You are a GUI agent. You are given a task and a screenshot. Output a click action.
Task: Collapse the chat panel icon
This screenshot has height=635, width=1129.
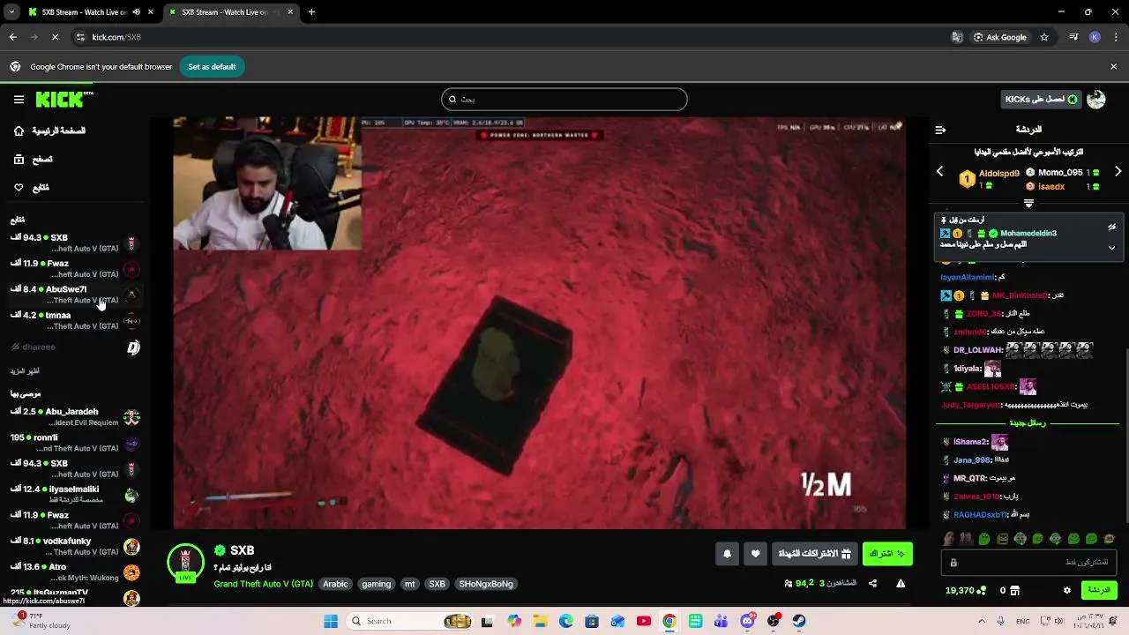tap(940, 130)
